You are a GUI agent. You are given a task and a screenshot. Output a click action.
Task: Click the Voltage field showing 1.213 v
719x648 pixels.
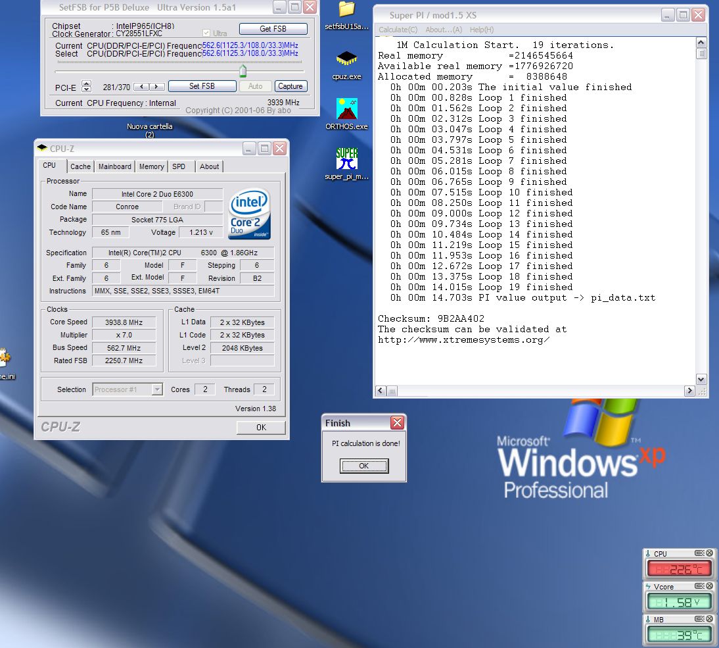(x=201, y=232)
